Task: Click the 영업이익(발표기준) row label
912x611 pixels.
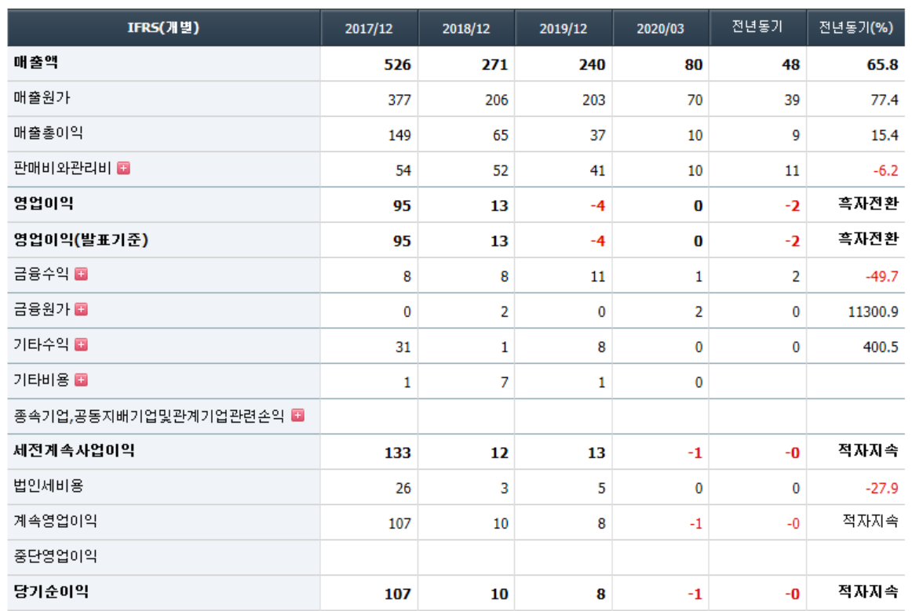Action: click(81, 239)
